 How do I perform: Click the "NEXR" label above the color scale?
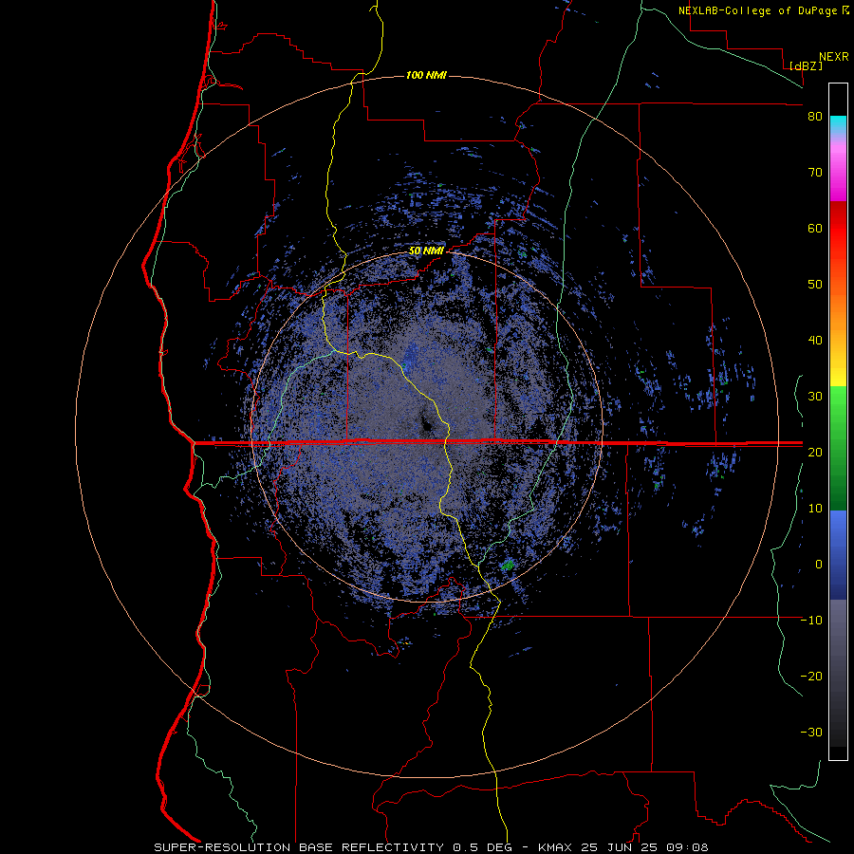(834, 57)
